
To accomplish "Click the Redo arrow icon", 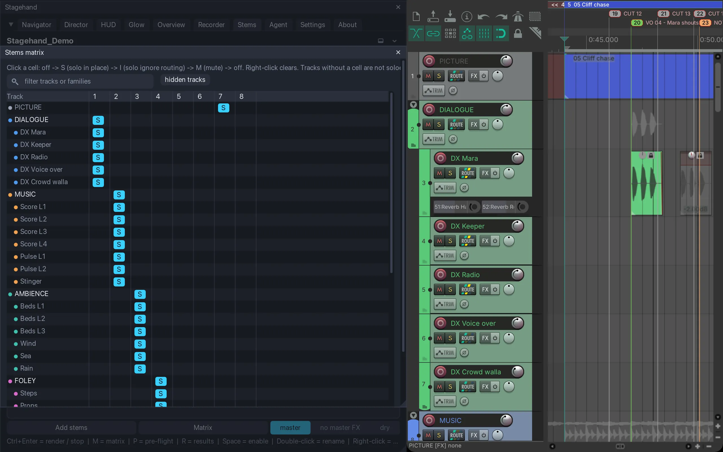I will pos(501,17).
